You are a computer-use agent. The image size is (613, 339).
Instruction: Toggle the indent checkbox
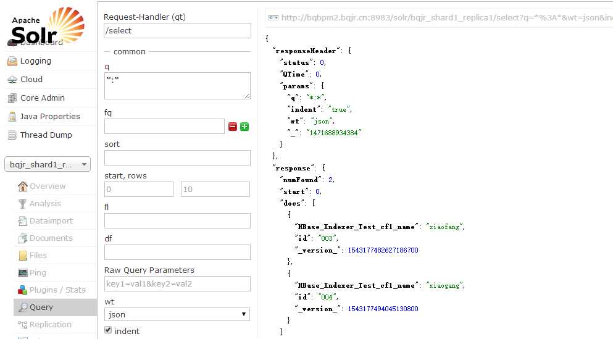[x=108, y=330]
